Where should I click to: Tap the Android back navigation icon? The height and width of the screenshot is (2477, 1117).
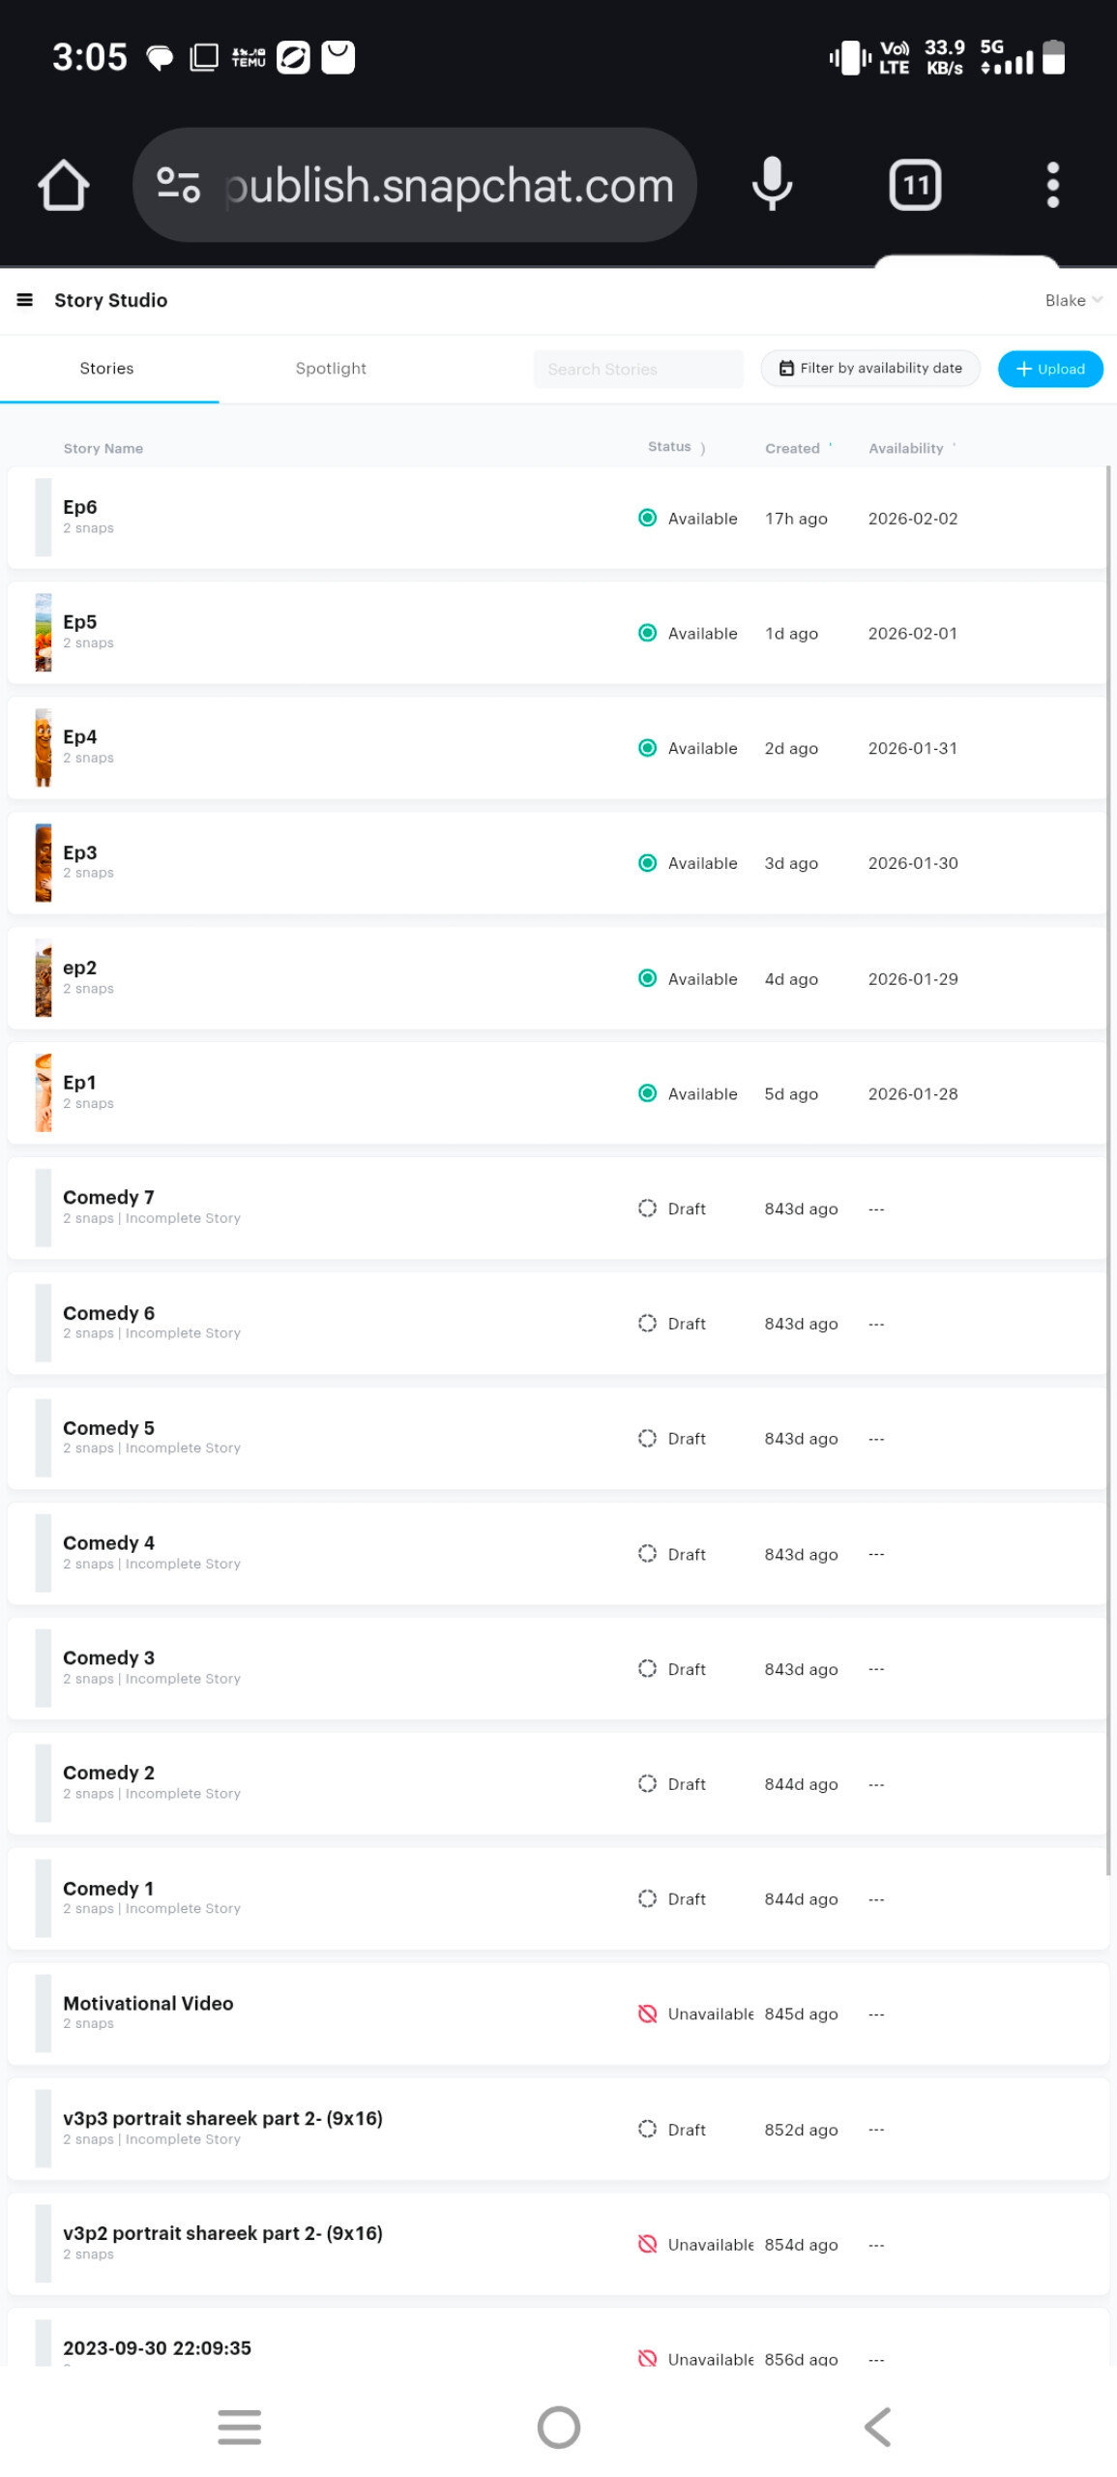point(877,2425)
